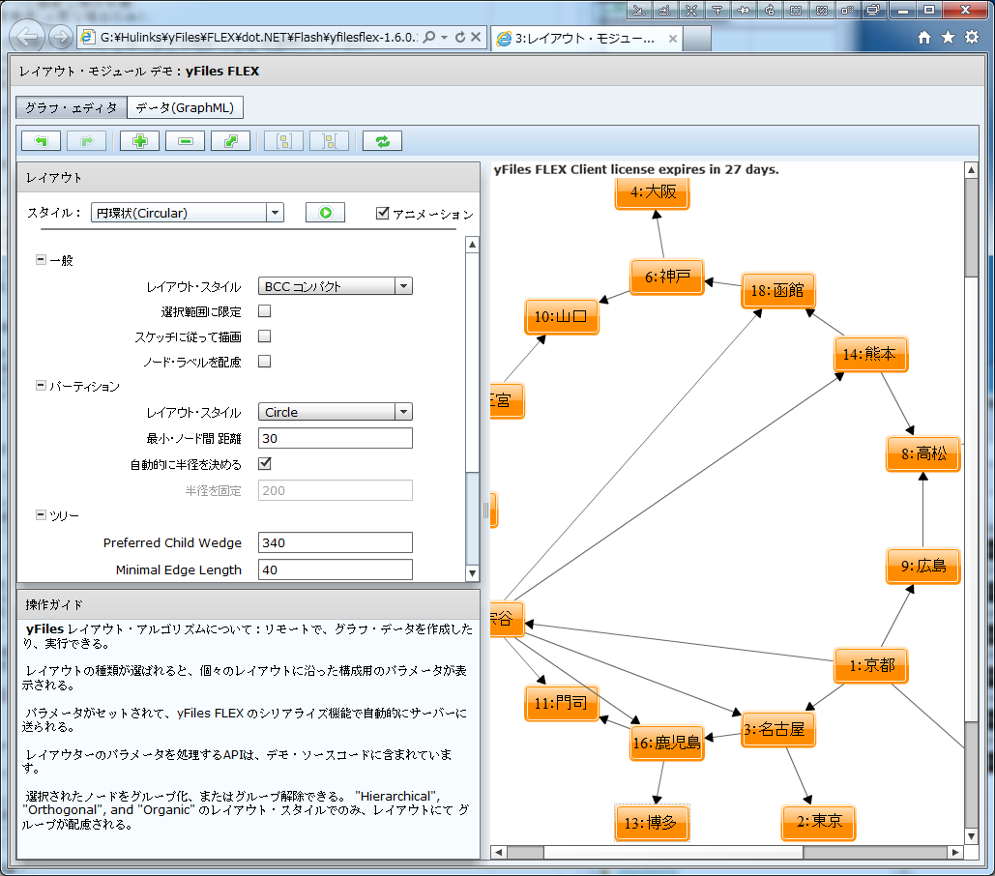Open a new browser tab
Viewport: 995px width, 876px height.
(697, 39)
